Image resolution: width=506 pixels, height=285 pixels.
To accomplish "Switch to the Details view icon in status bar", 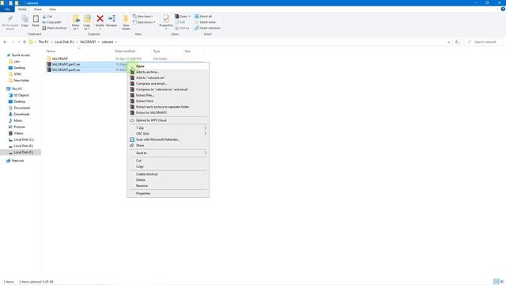I will [x=496, y=282].
